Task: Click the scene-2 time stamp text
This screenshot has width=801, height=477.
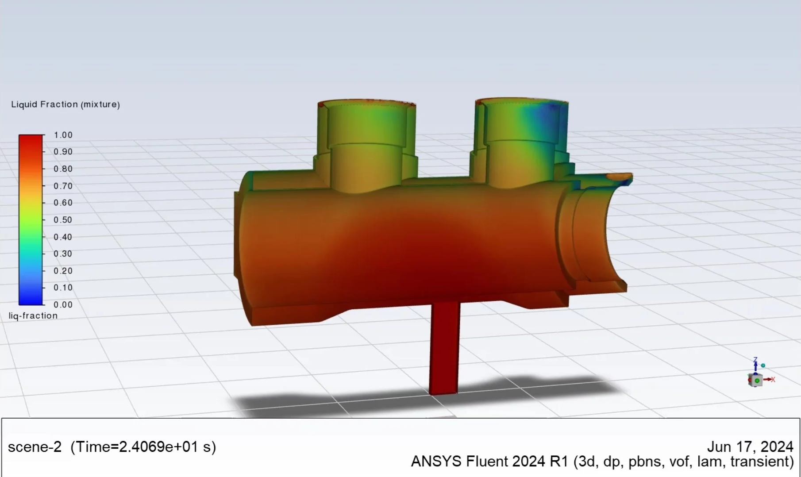Action: coord(112,447)
